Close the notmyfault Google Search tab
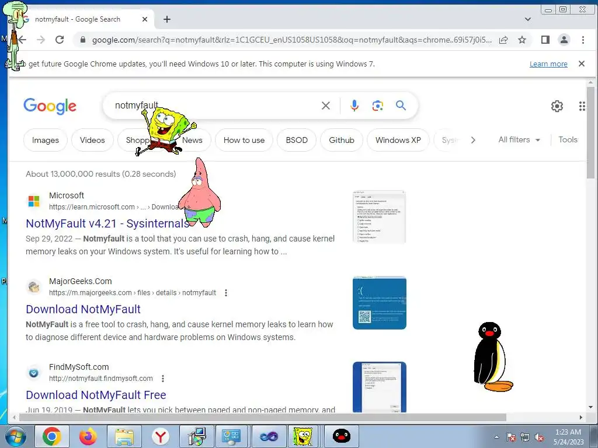The image size is (598, 448). (x=145, y=19)
